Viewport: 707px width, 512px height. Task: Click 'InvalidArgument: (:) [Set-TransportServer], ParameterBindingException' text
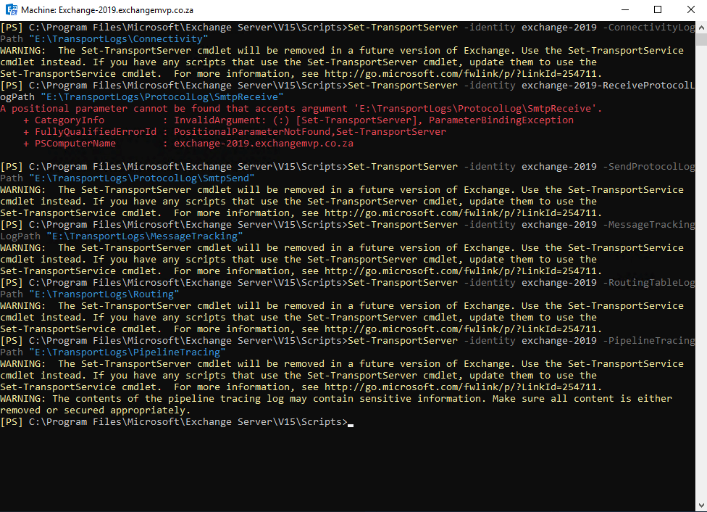tap(374, 120)
